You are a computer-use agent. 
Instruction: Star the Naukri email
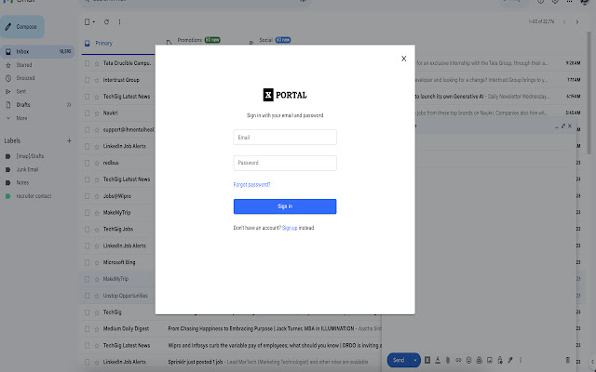click(x=97, y=113)
